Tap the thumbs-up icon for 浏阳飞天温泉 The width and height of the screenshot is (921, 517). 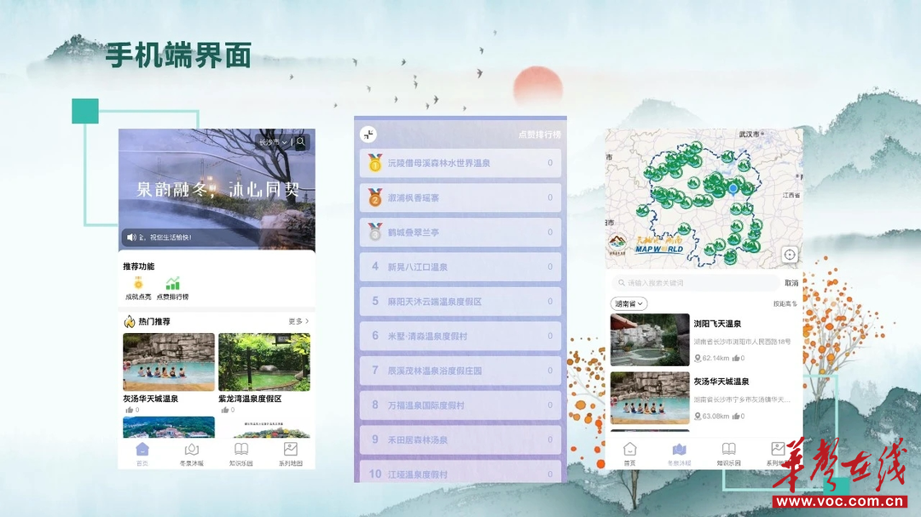pyautogui.click(x=737, y=359)
